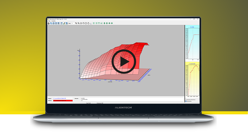
Task: Click the red Modified file bar
Action: tap(63, 100)
